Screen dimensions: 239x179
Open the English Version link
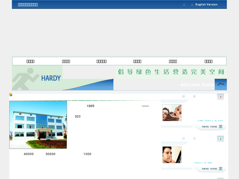[206, 4]
